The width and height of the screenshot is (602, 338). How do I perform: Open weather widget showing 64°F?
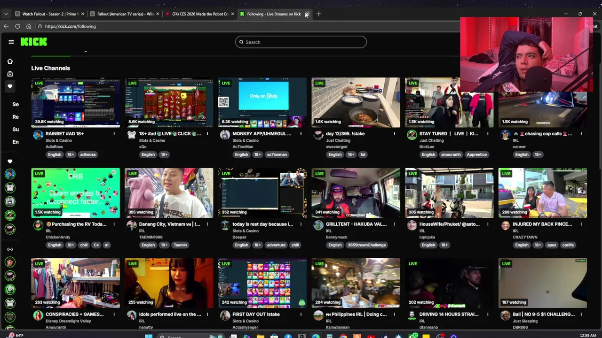pos(15,335)
